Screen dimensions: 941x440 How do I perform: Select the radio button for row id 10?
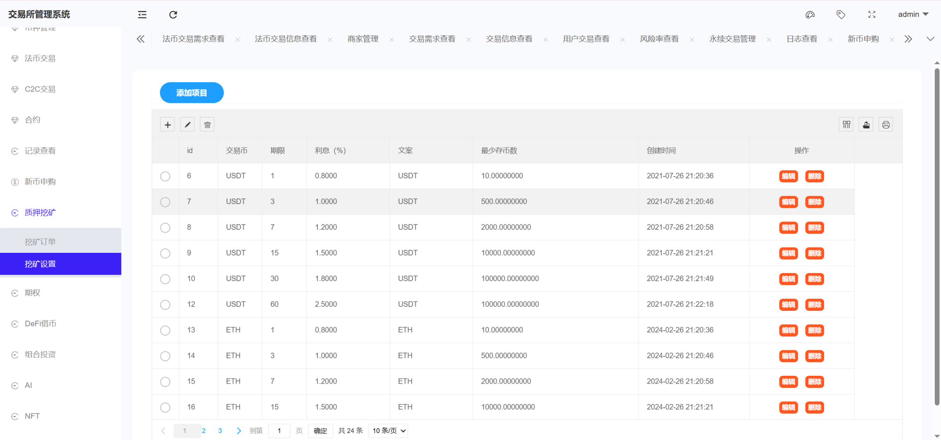(165, 279)
